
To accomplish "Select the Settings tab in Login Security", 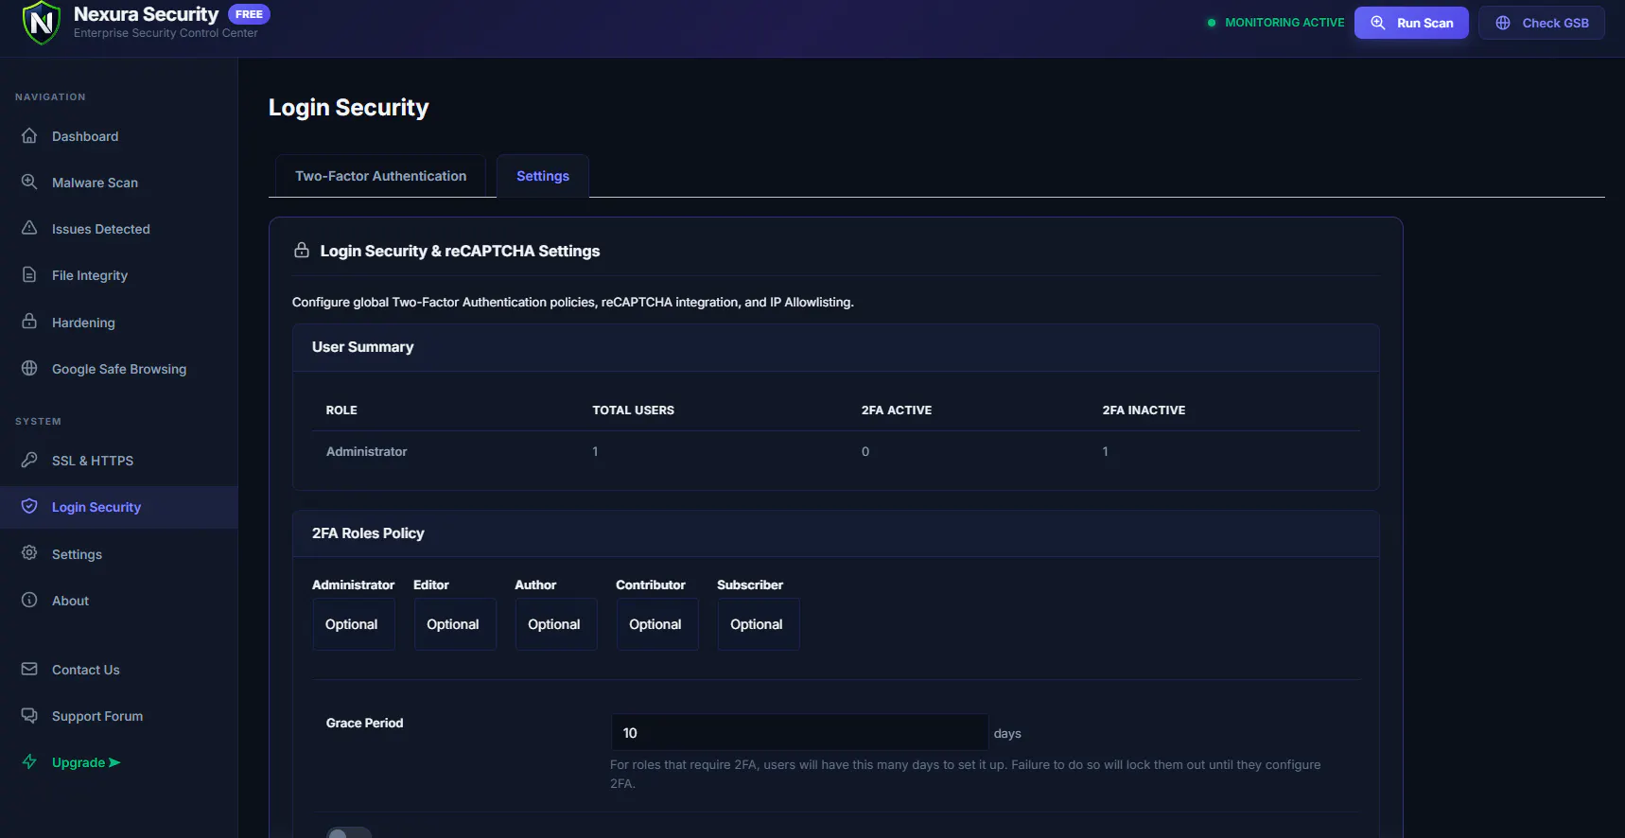I will [543, 176].
